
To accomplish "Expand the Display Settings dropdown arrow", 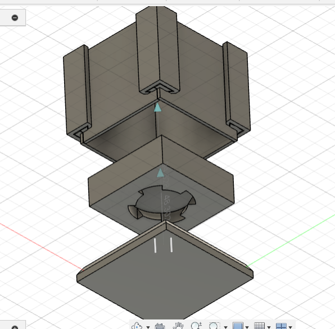I will click(x=247, y=327).
